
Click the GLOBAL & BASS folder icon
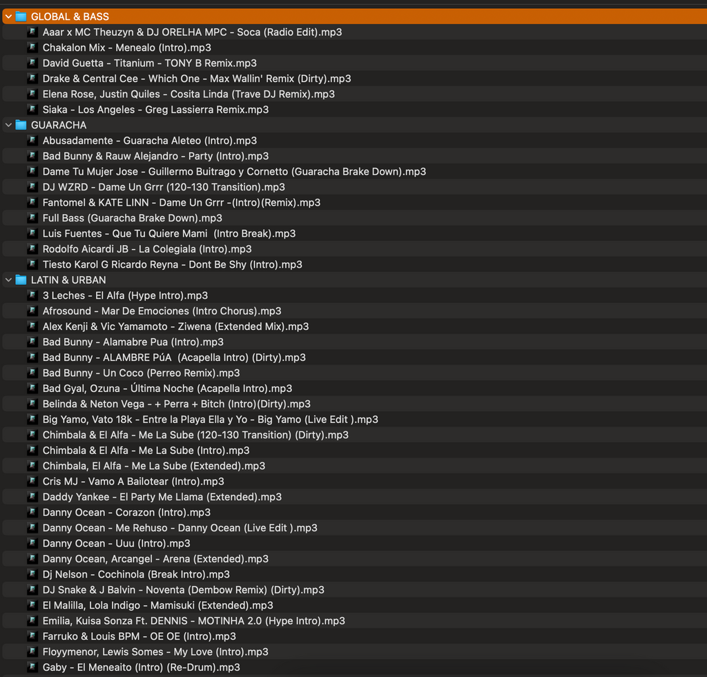21,17
